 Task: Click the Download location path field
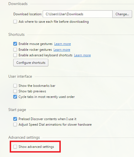click(x=78, y=14)
